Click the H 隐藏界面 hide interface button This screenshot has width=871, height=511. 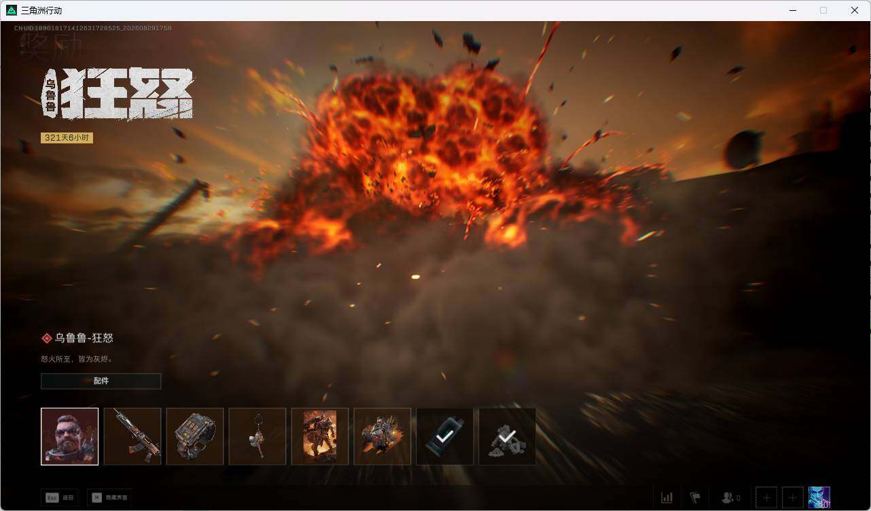[110, 497]
